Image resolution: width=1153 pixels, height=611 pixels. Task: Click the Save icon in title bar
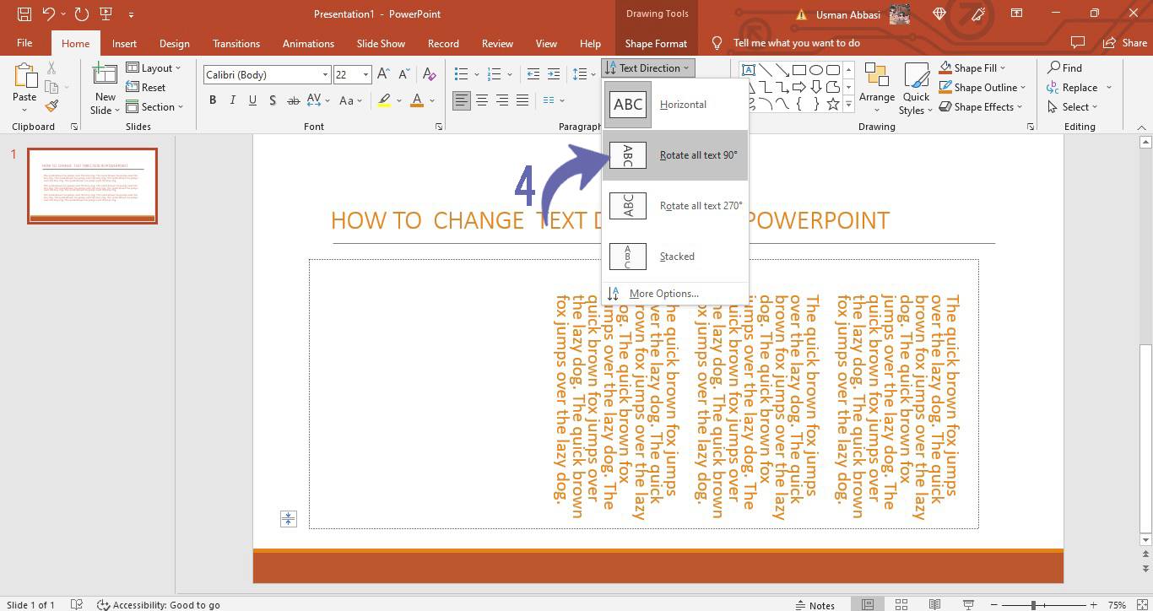point(24,14)
